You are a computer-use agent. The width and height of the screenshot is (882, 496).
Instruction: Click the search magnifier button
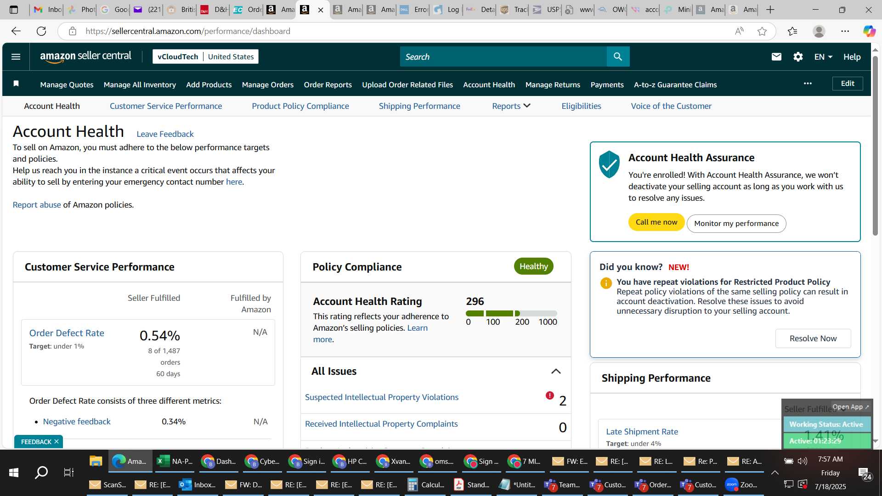pyautogui.click(x=618, y=56)
